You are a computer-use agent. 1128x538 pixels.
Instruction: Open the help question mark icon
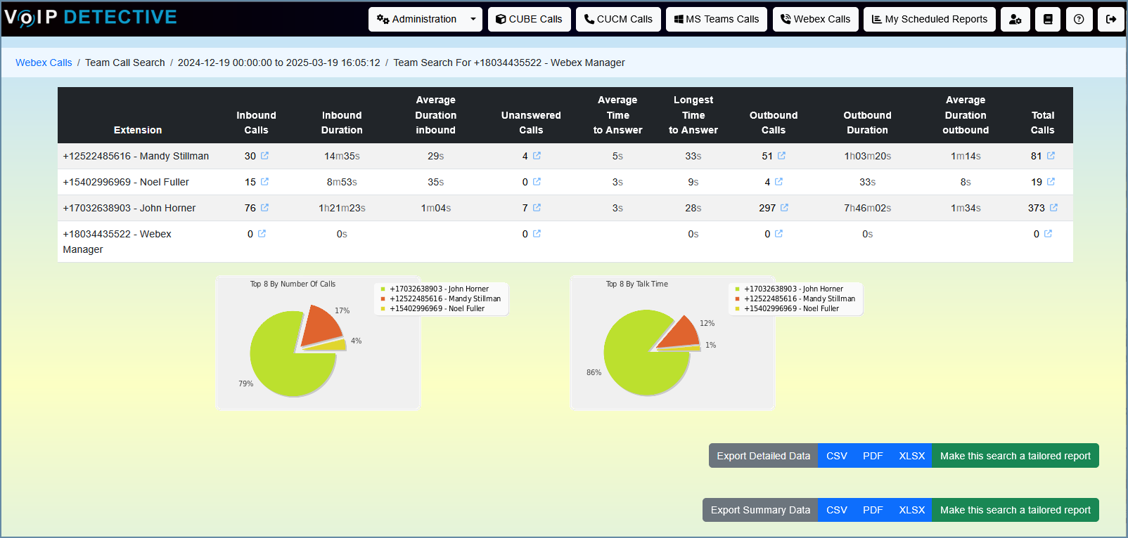(1079, 20)
